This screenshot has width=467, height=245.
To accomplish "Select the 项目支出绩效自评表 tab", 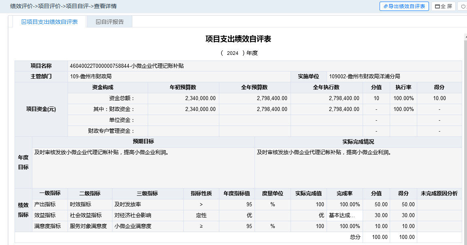I will pyautogui.click(x=49, y=22).
